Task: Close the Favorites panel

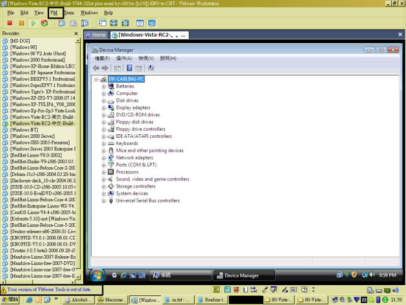Action: click(x=76, y=34)
